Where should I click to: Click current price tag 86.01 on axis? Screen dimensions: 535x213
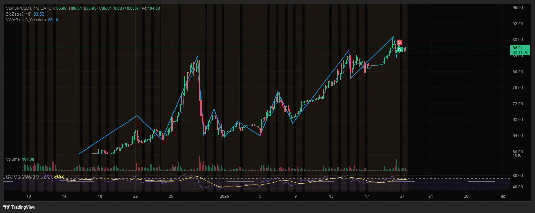click(x=518, y=48)
